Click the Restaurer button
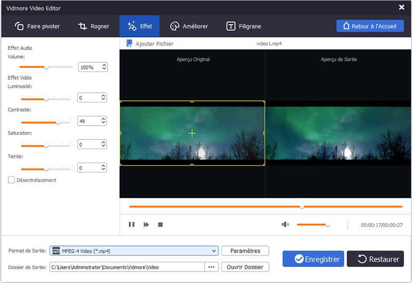The width and height of the screenshot is (412, 283). click(375, 259)
